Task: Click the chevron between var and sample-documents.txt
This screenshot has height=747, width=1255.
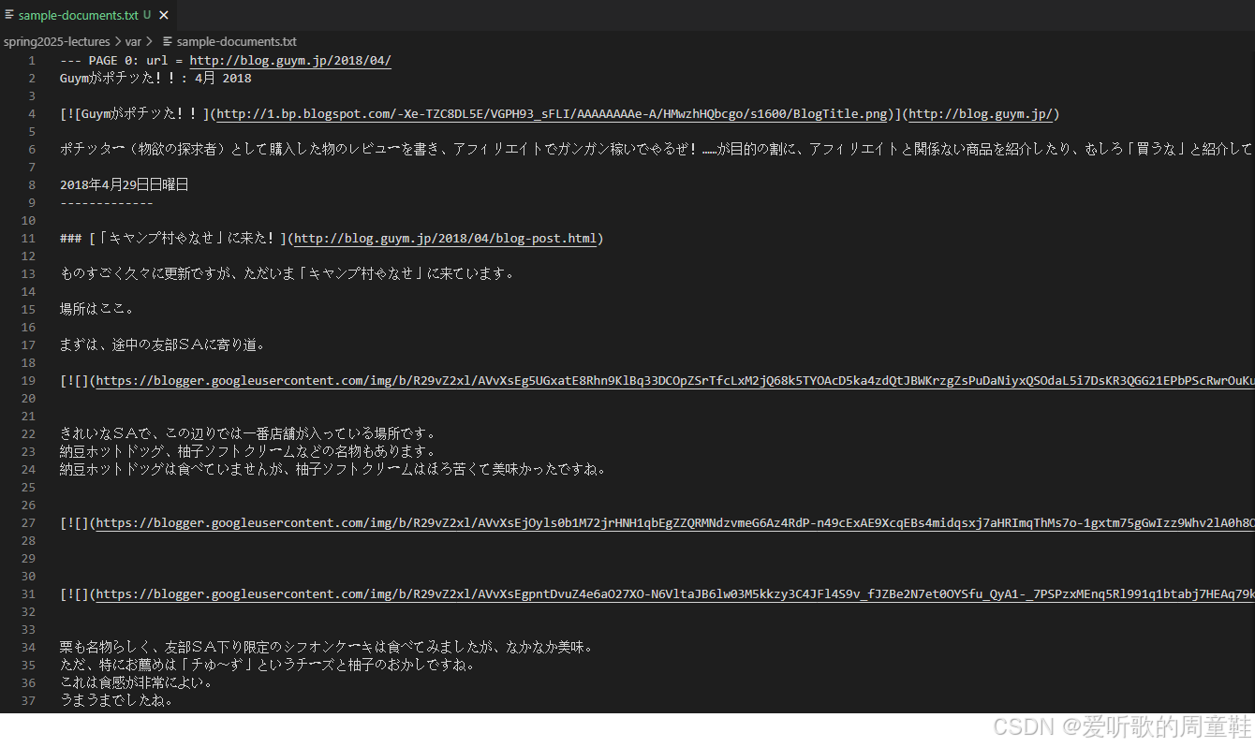Action: tap(149, 41)
